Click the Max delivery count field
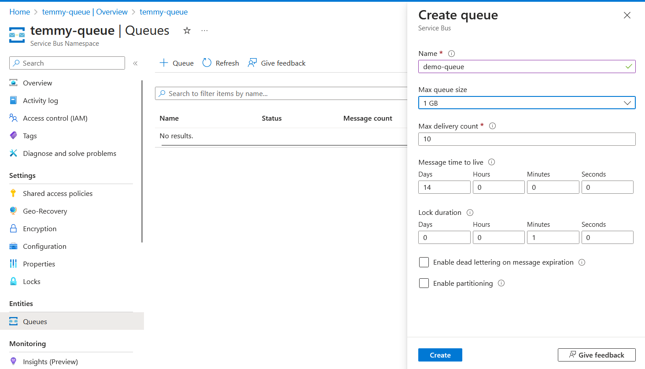 tap(527, 139)
